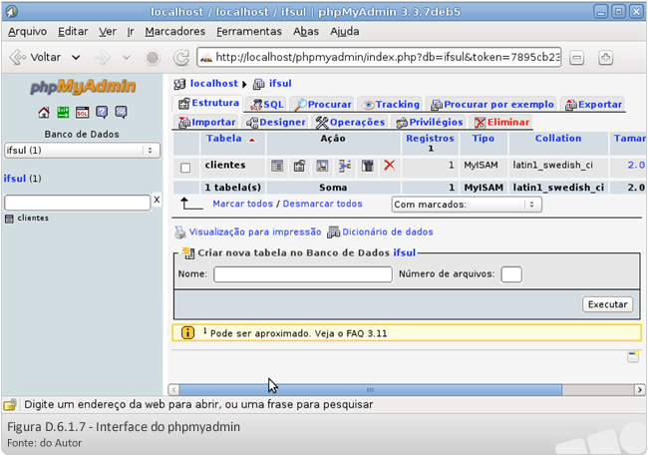Image resolution: width=648 pixels, height=456 pixels.
Task: Click clientes table icon in sidebar
Action: click(x=9, y=219)
